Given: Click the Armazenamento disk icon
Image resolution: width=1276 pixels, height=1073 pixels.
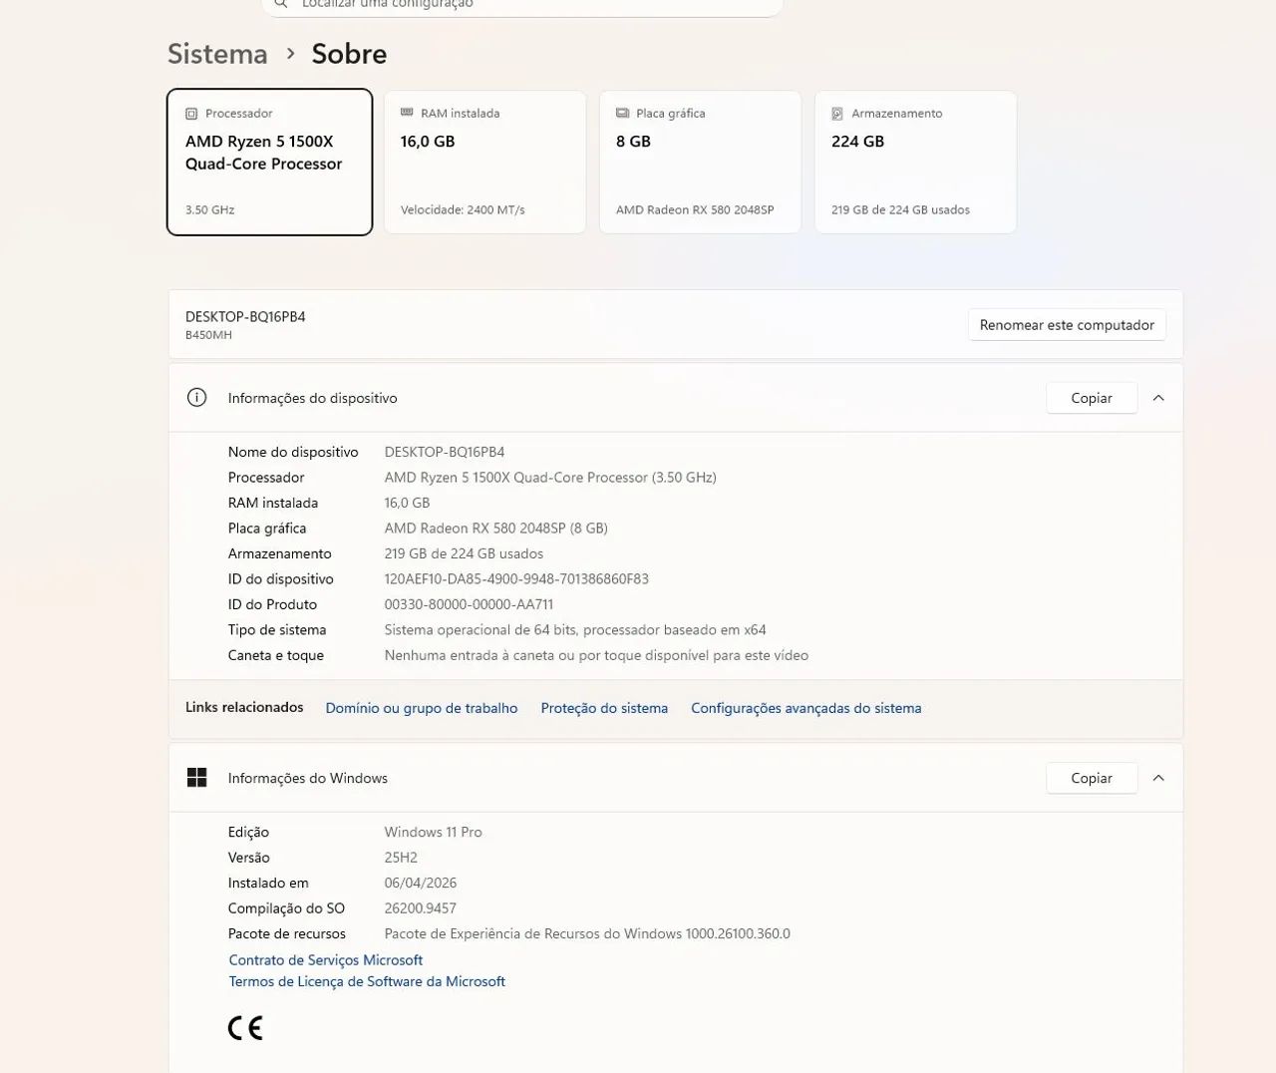Looking at the screenshot, I should tap(837, 114).
